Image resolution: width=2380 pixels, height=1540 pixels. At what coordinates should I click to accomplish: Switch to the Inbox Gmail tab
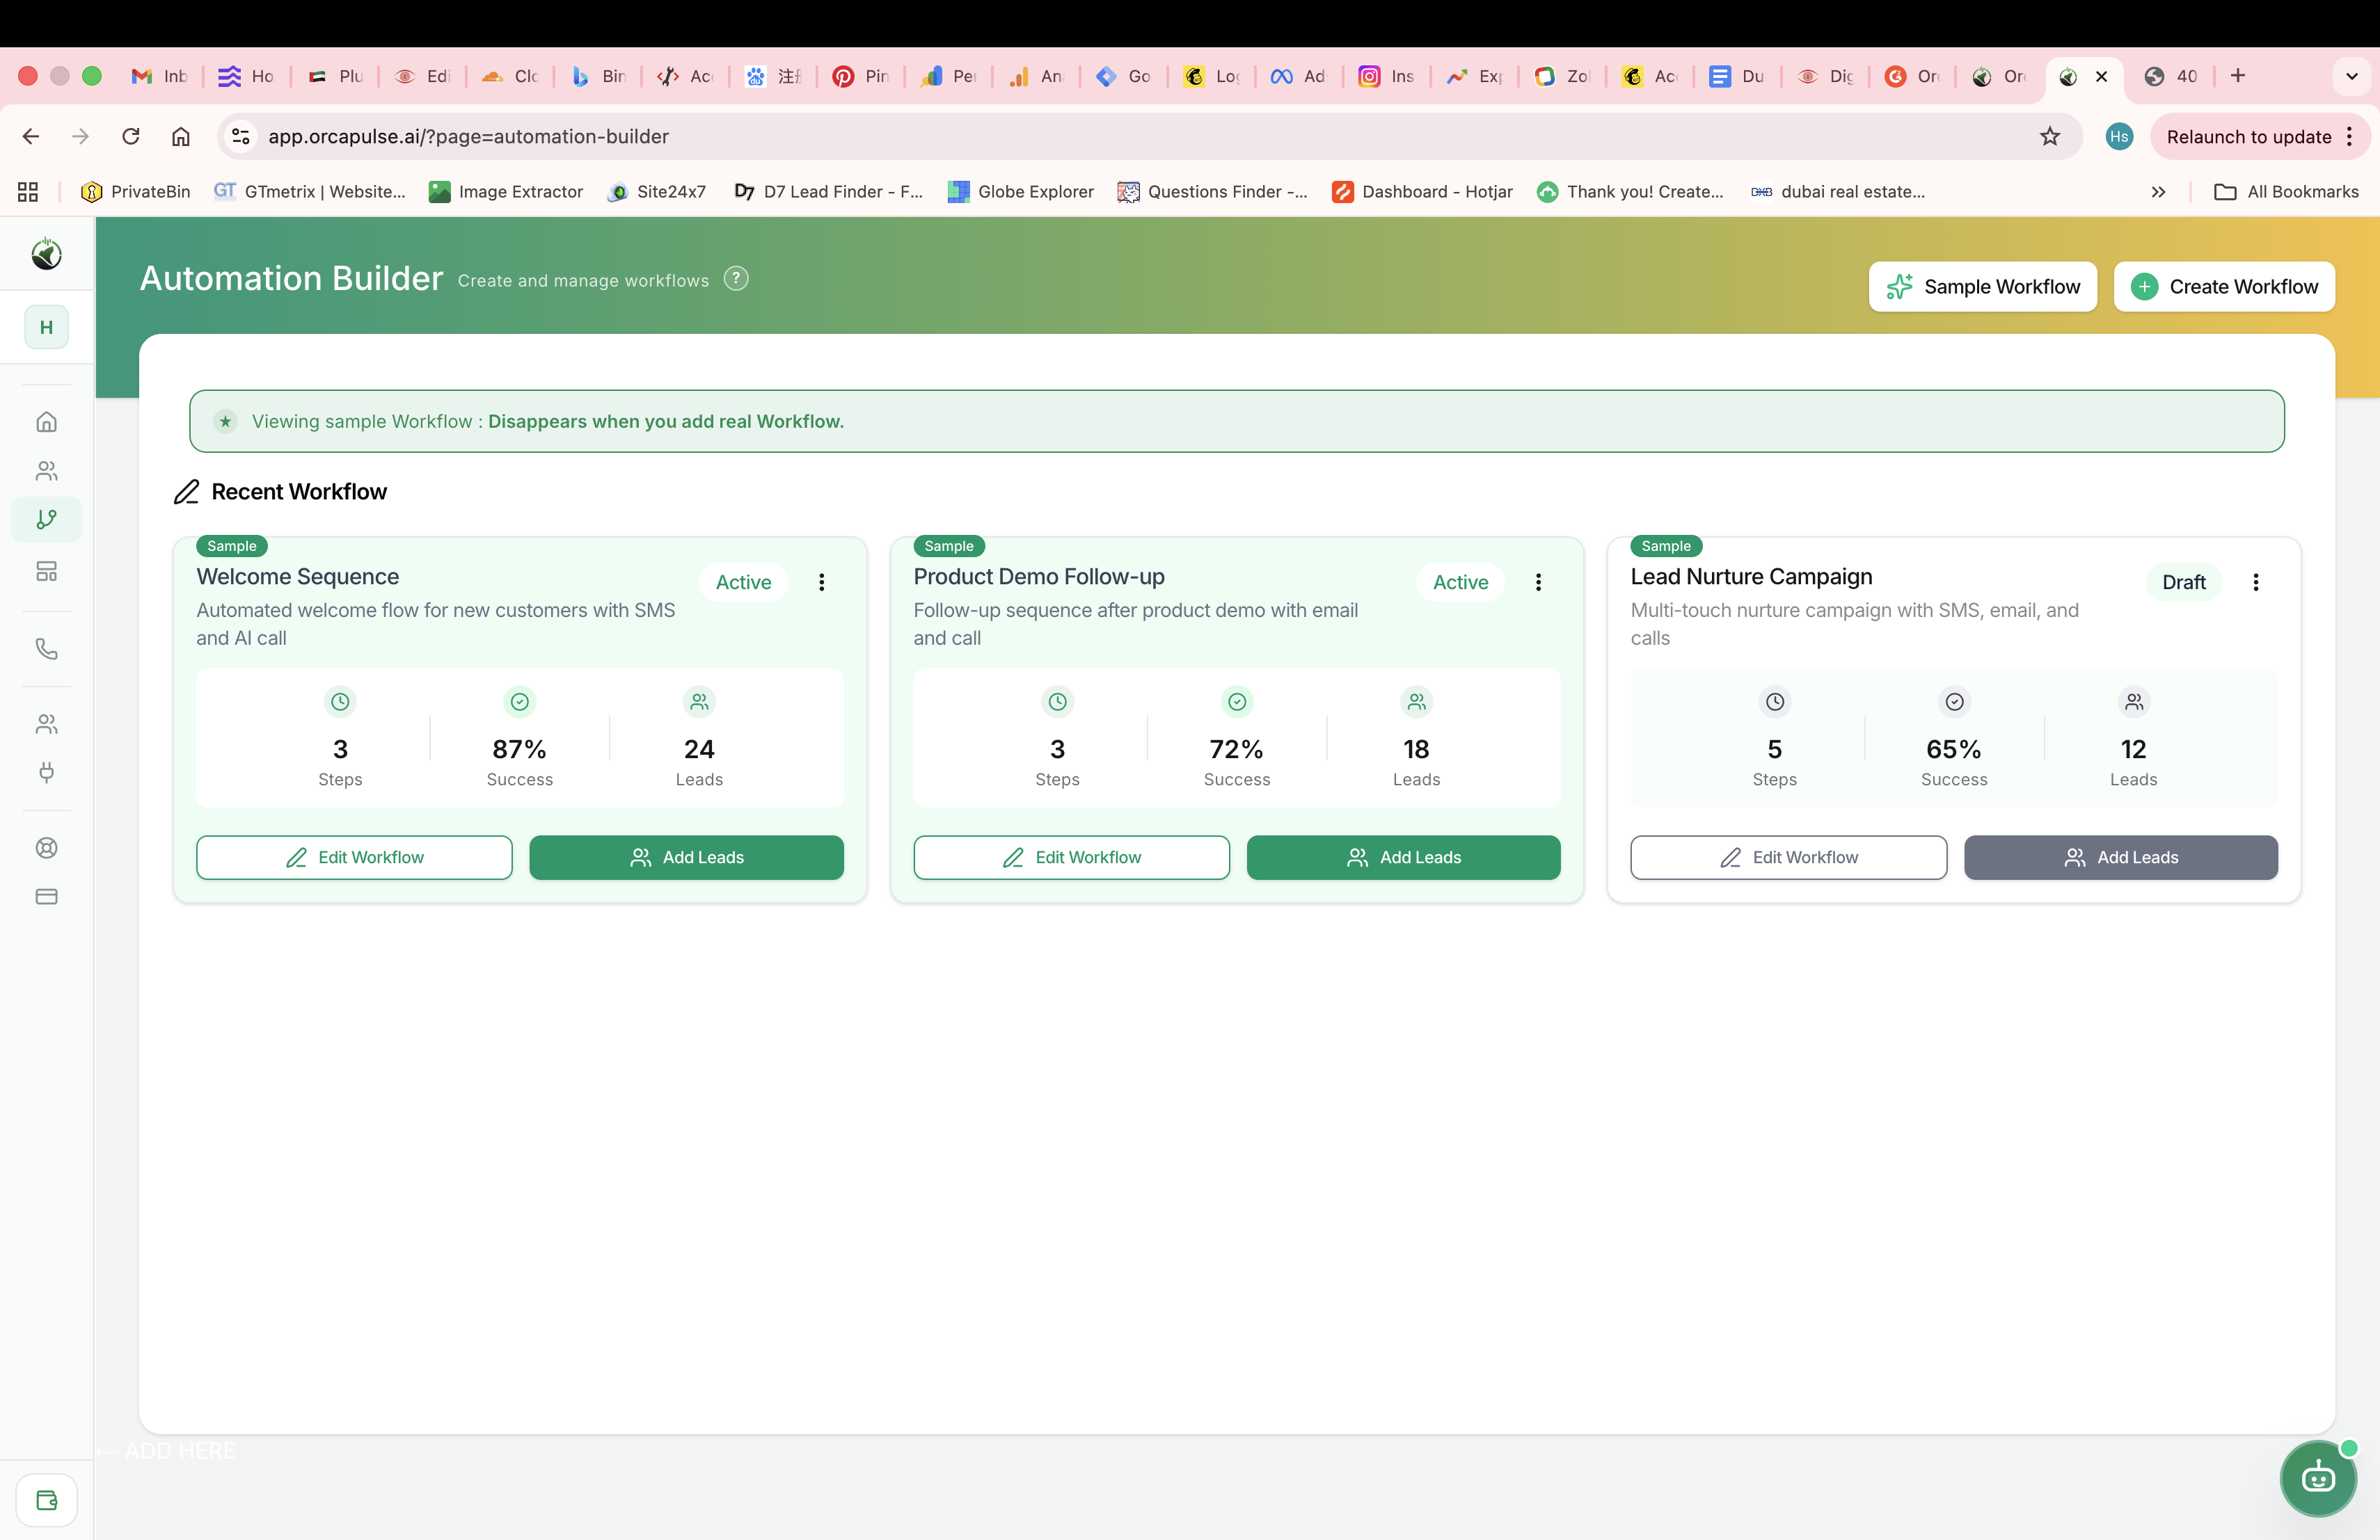tap(160, 76)
